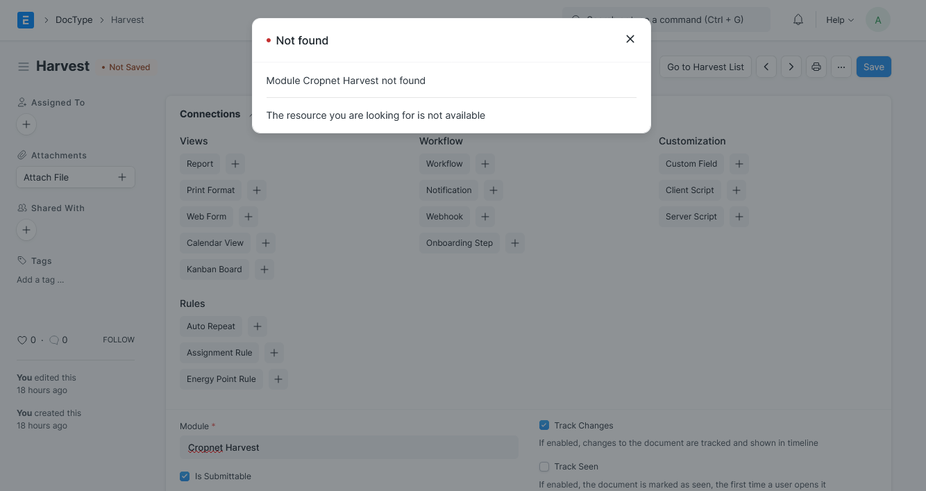Save the document with the Save button

click(873, 67)
